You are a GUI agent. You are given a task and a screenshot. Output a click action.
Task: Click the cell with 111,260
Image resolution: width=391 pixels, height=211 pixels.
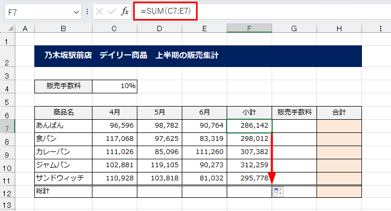pyautogui.click(x=204, y=152)
